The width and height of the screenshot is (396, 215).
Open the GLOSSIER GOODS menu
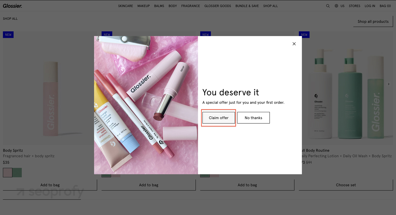point(218,6)
